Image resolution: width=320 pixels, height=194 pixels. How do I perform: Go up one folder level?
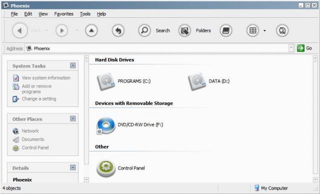point(91,30)
